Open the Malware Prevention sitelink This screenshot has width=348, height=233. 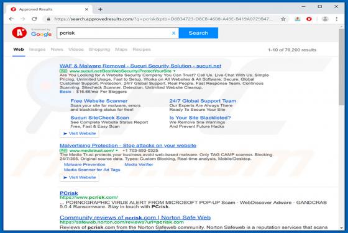click(85, 165)
